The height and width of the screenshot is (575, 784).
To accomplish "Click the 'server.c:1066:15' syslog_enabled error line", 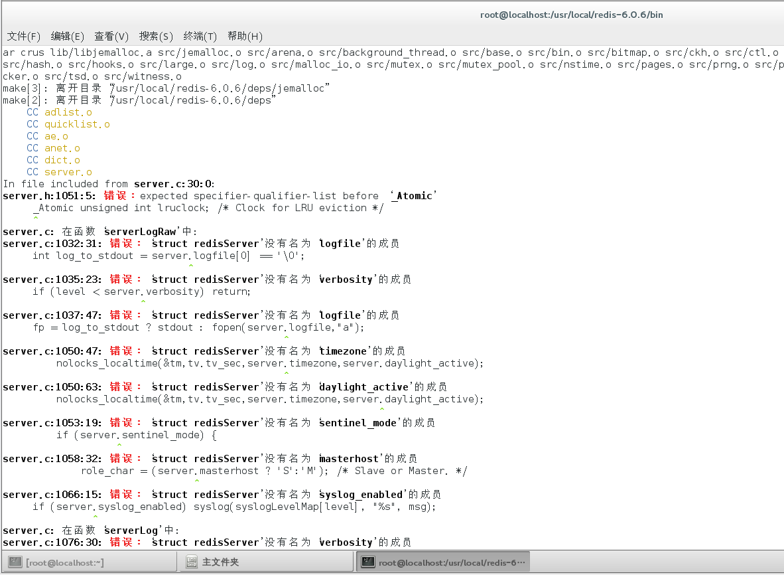I will point(222,495).
